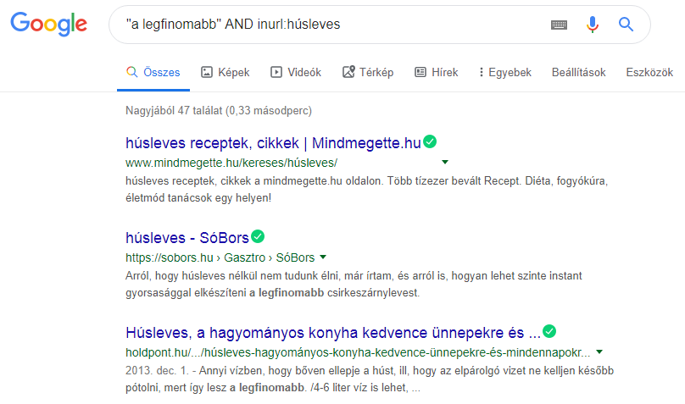The height and width of the screenshot is (404, 685).
Task: Select the Összes tab
Action: tap(153, 73)
